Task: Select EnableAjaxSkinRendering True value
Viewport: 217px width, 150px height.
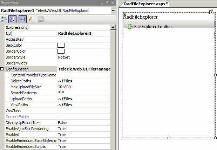Action: pyautogui.click(x=83, y=129)
